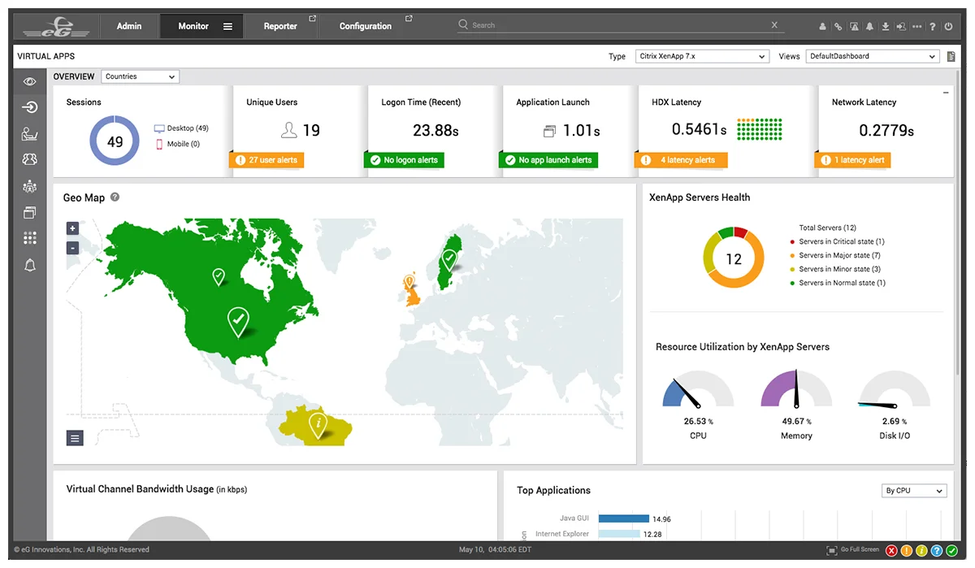The height and width of the screenshot is (568, 975).
Task: Click the Servers in Major state legend entry
Action: [835, 255]
